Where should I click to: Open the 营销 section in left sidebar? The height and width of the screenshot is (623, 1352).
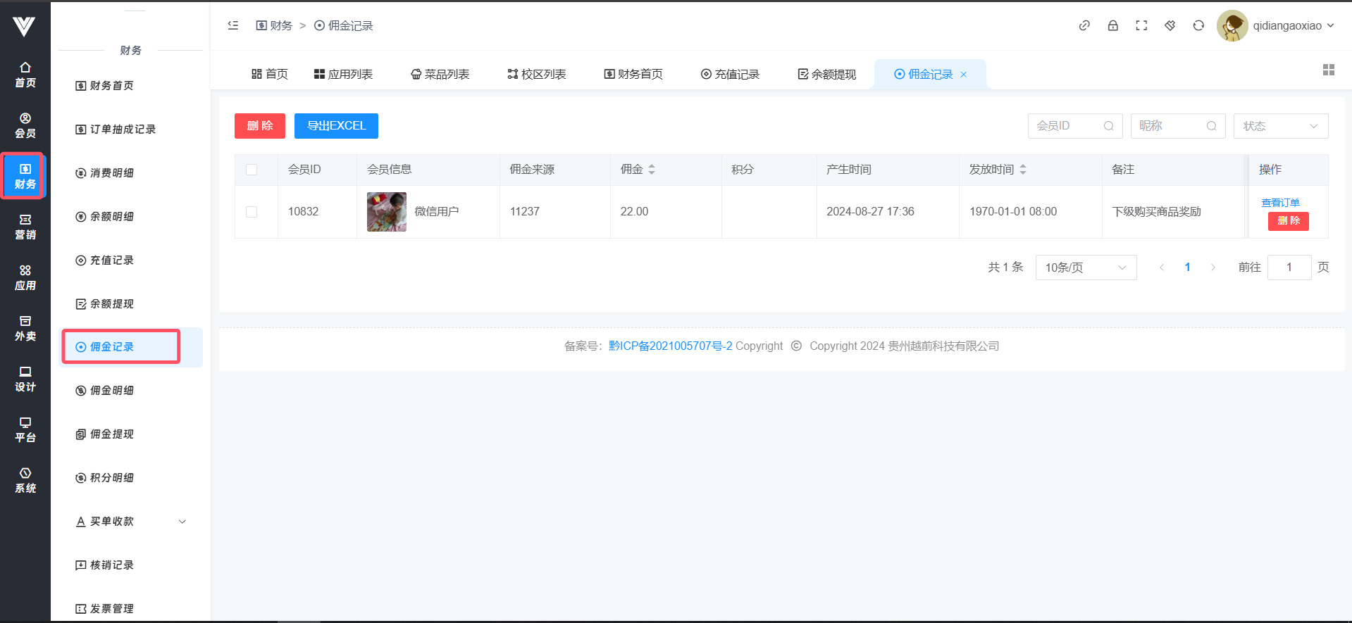(x=25, y=227)
